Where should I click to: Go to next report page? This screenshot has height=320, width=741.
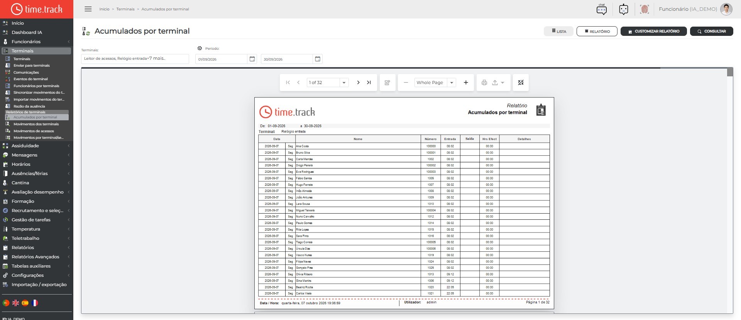pyautogui.click(x=358, y=83)
